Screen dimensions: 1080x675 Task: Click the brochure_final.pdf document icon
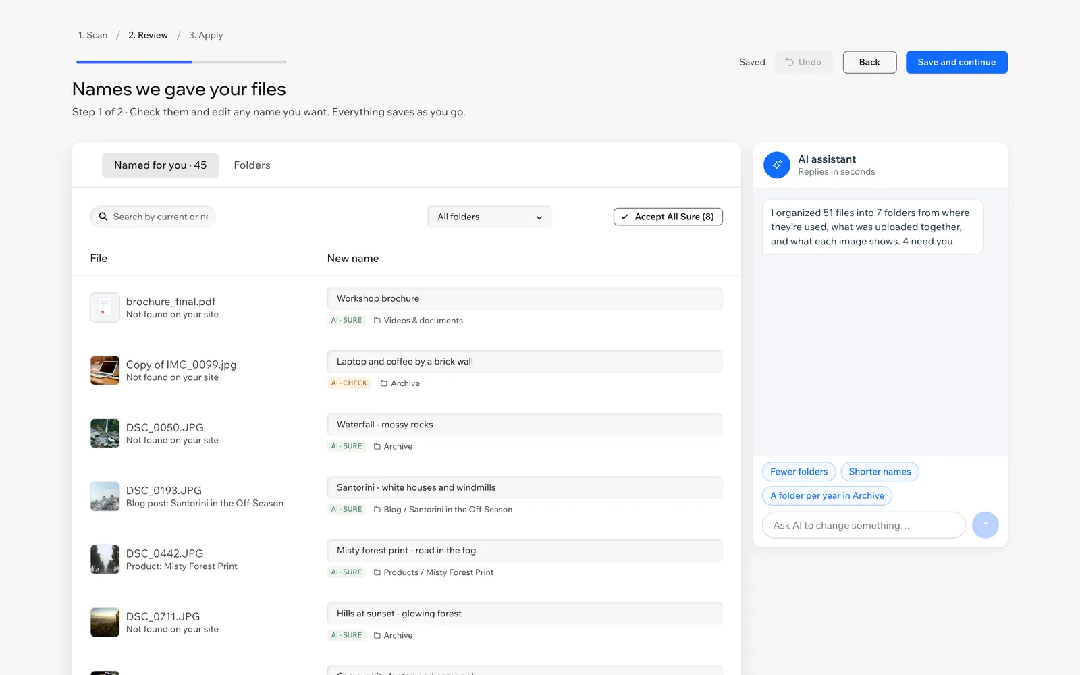tap(105, 307)
